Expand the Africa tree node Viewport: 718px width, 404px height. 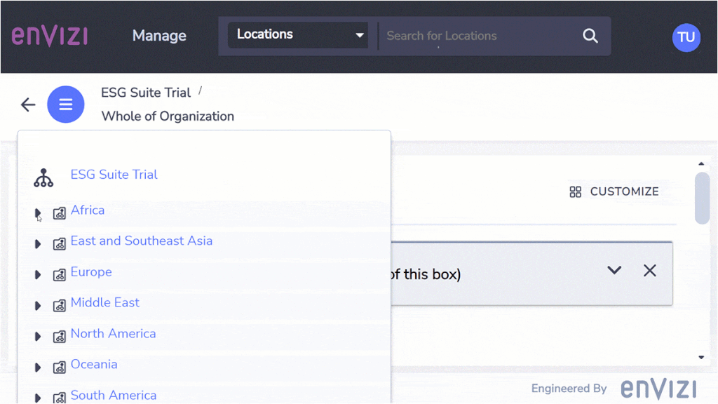pos(38,213)
